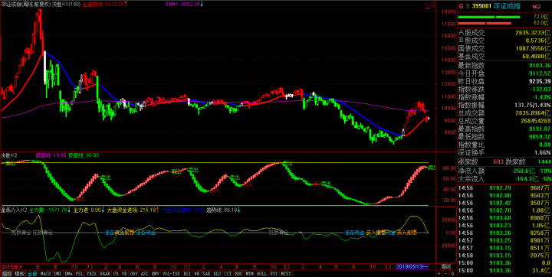
Task: Click the small list icon next to 399001
Action: pos(468,6)
